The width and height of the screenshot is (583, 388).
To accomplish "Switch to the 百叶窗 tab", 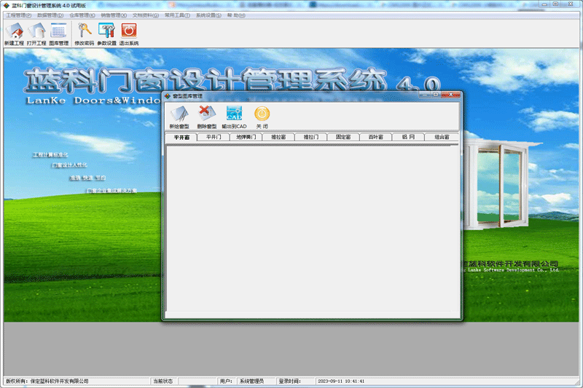I will 376,137.
